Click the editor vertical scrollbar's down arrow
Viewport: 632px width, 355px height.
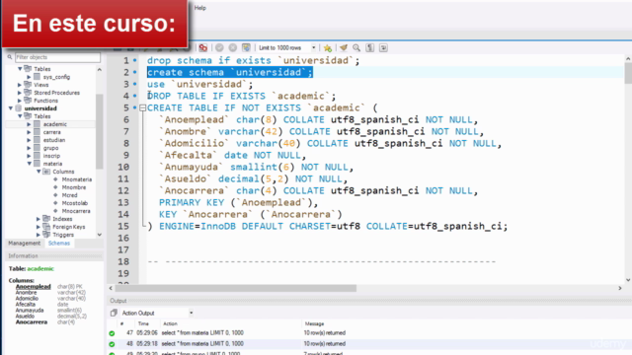click(x=628, y=280)
